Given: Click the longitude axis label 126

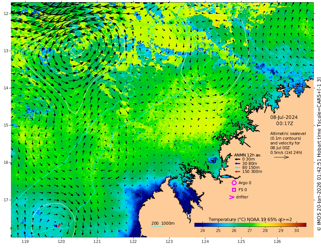Looking at the screenshot, I should [x=277, y=242].
